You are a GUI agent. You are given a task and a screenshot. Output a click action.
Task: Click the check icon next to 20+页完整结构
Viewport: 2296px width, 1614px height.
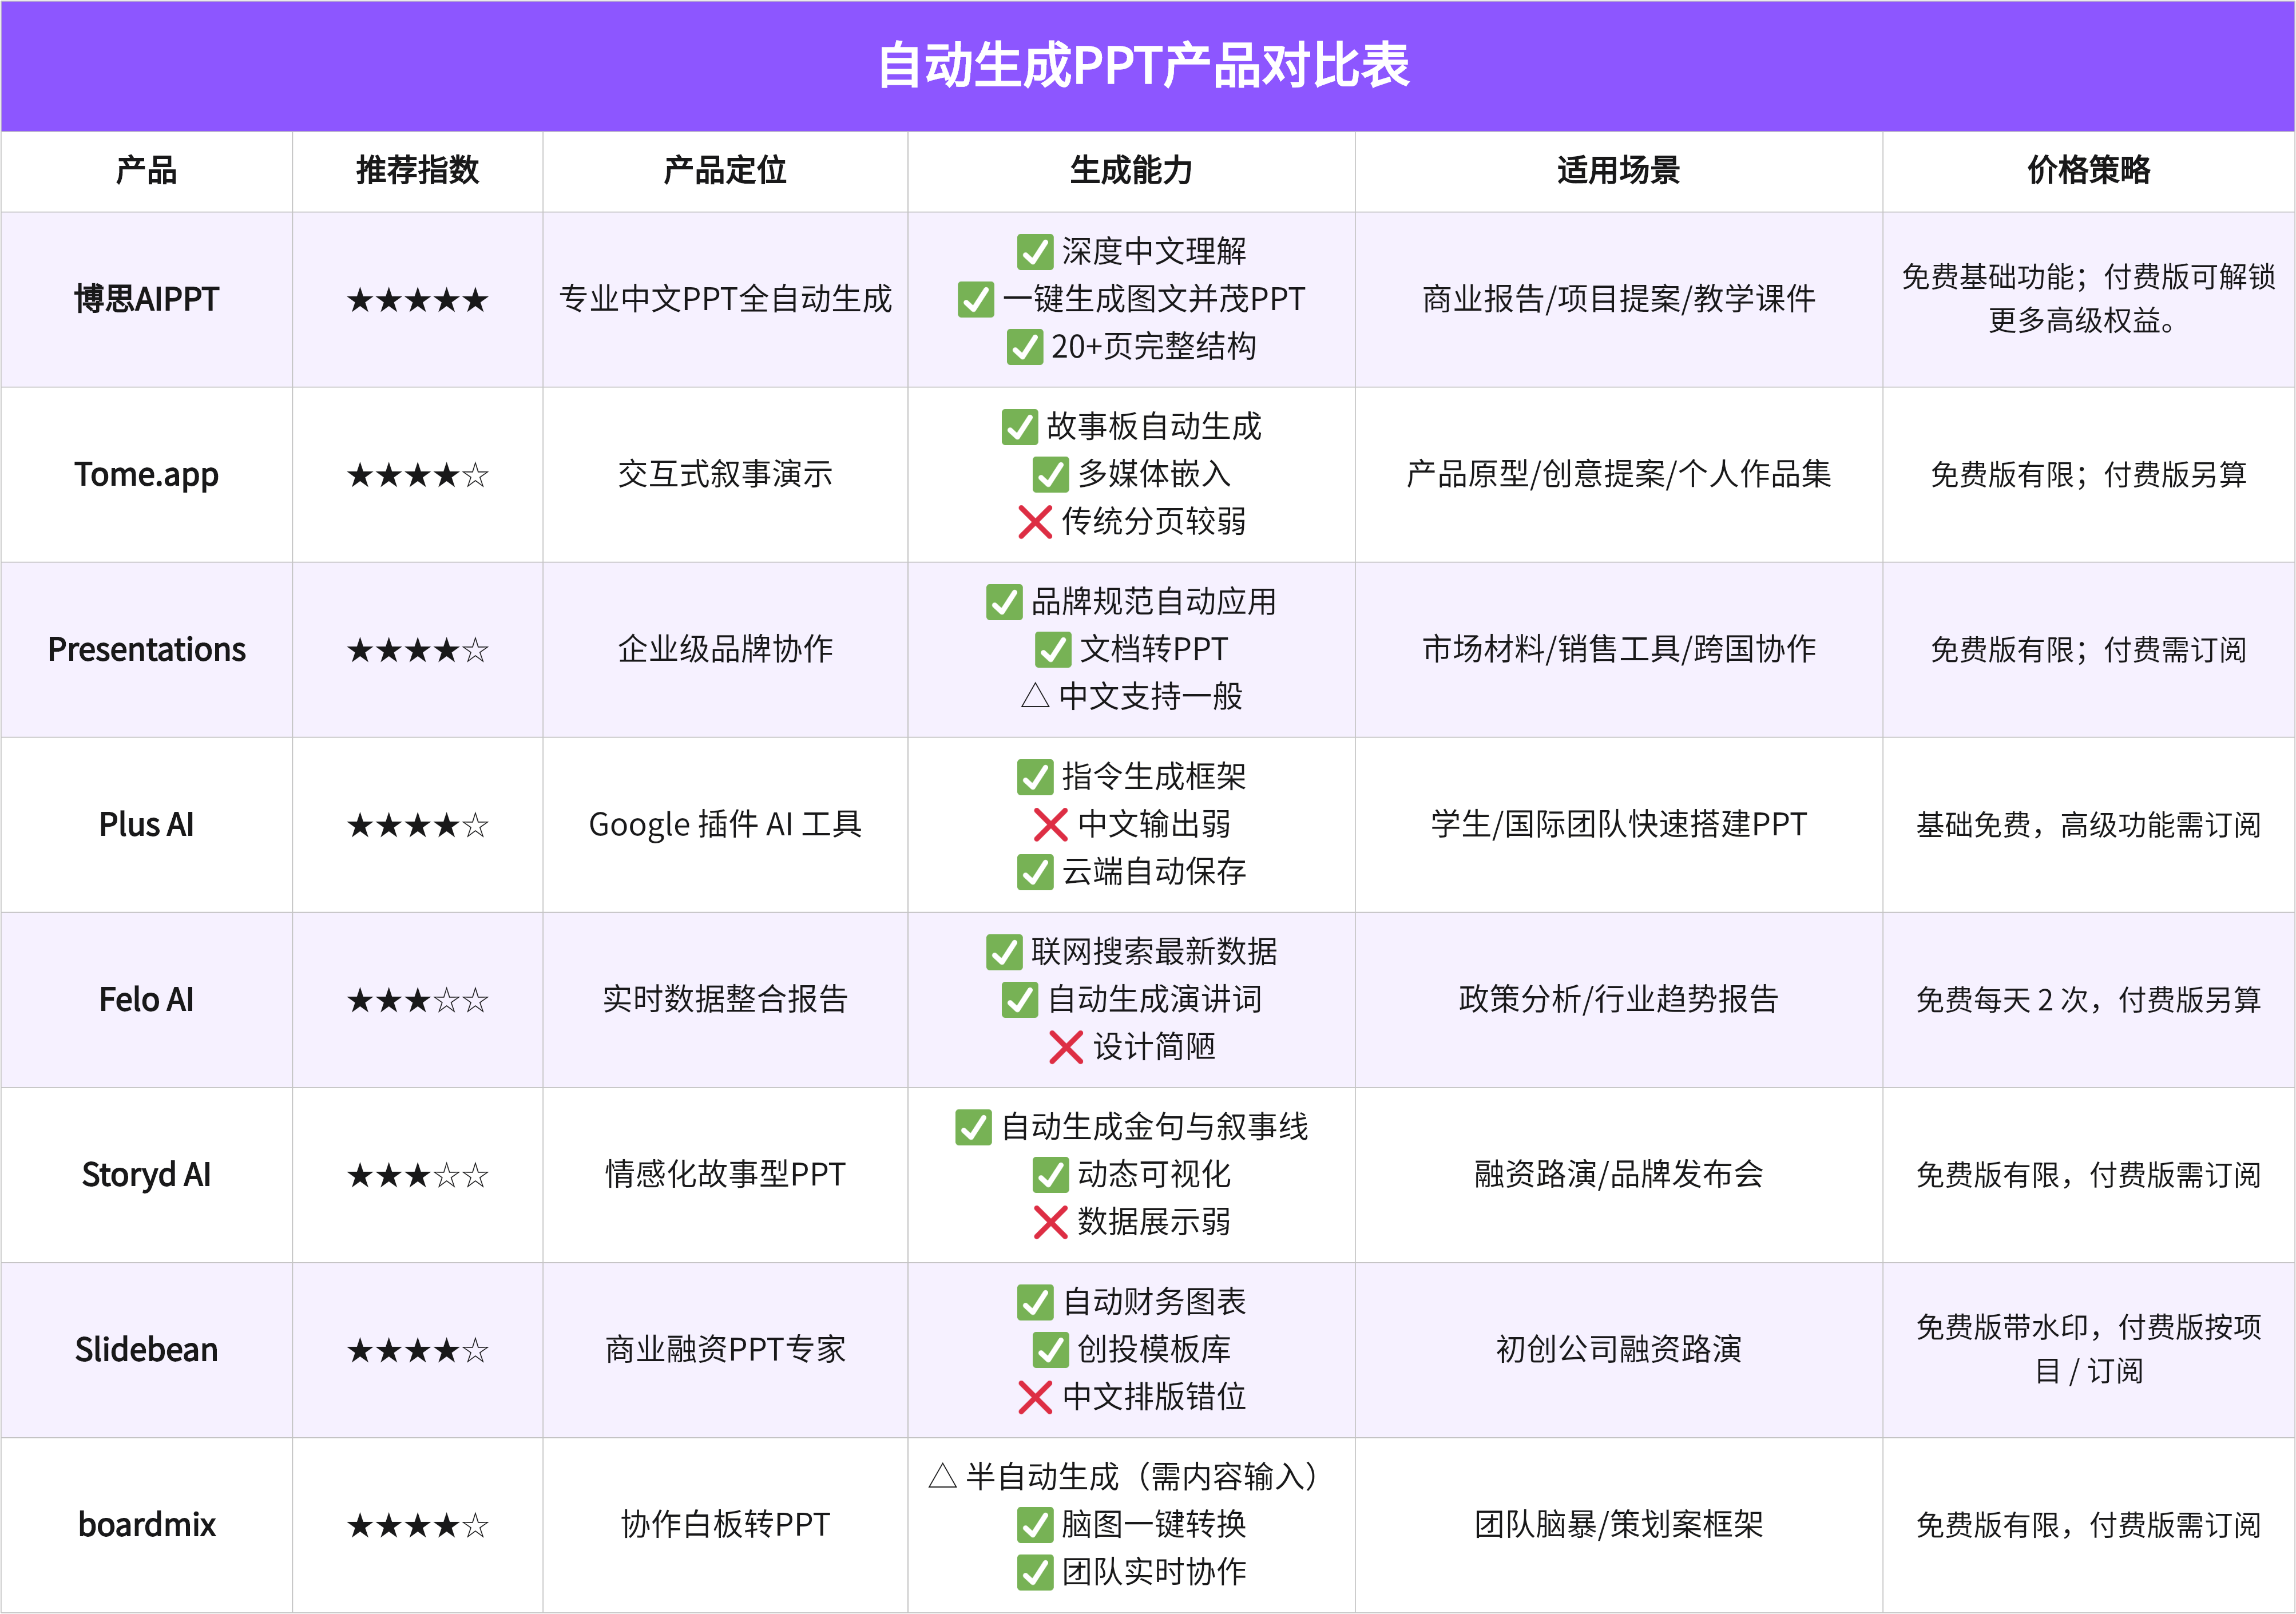1024,347
